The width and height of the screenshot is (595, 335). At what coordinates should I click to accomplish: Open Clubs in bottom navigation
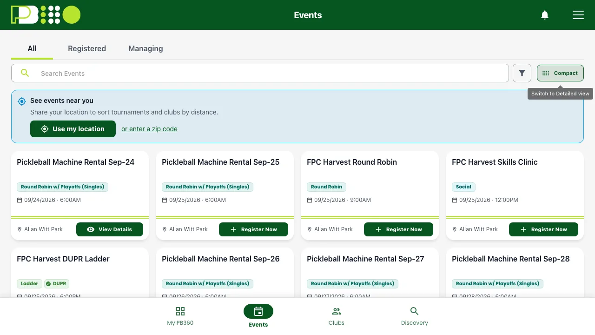coord(337,316)
